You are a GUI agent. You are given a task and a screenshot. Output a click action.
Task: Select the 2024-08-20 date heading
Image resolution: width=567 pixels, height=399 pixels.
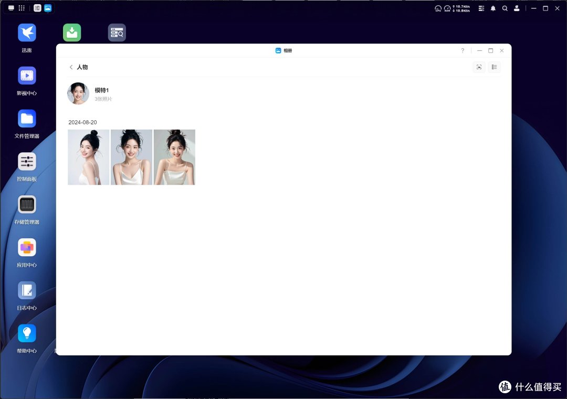(x=82, y=122)
